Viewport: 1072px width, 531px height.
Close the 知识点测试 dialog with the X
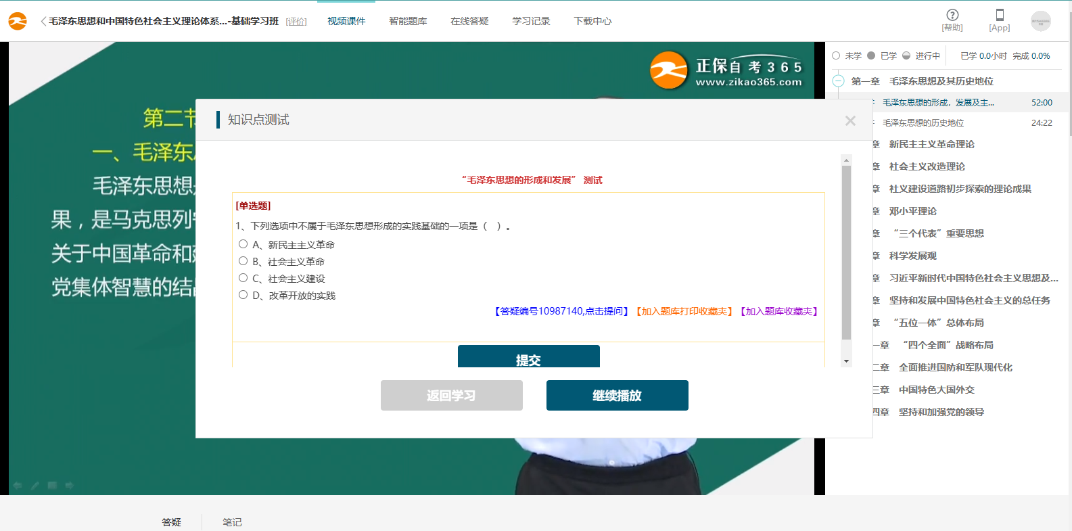coord(850,120)
